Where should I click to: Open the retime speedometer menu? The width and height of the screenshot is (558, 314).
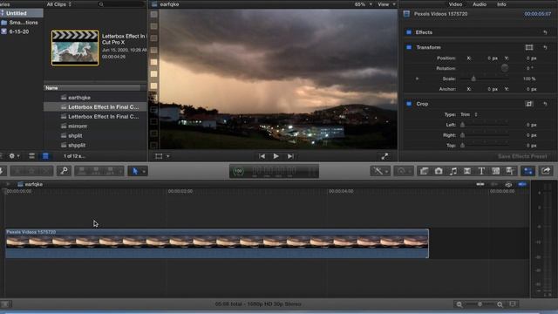pyautogui.click(x=403, y=171)
